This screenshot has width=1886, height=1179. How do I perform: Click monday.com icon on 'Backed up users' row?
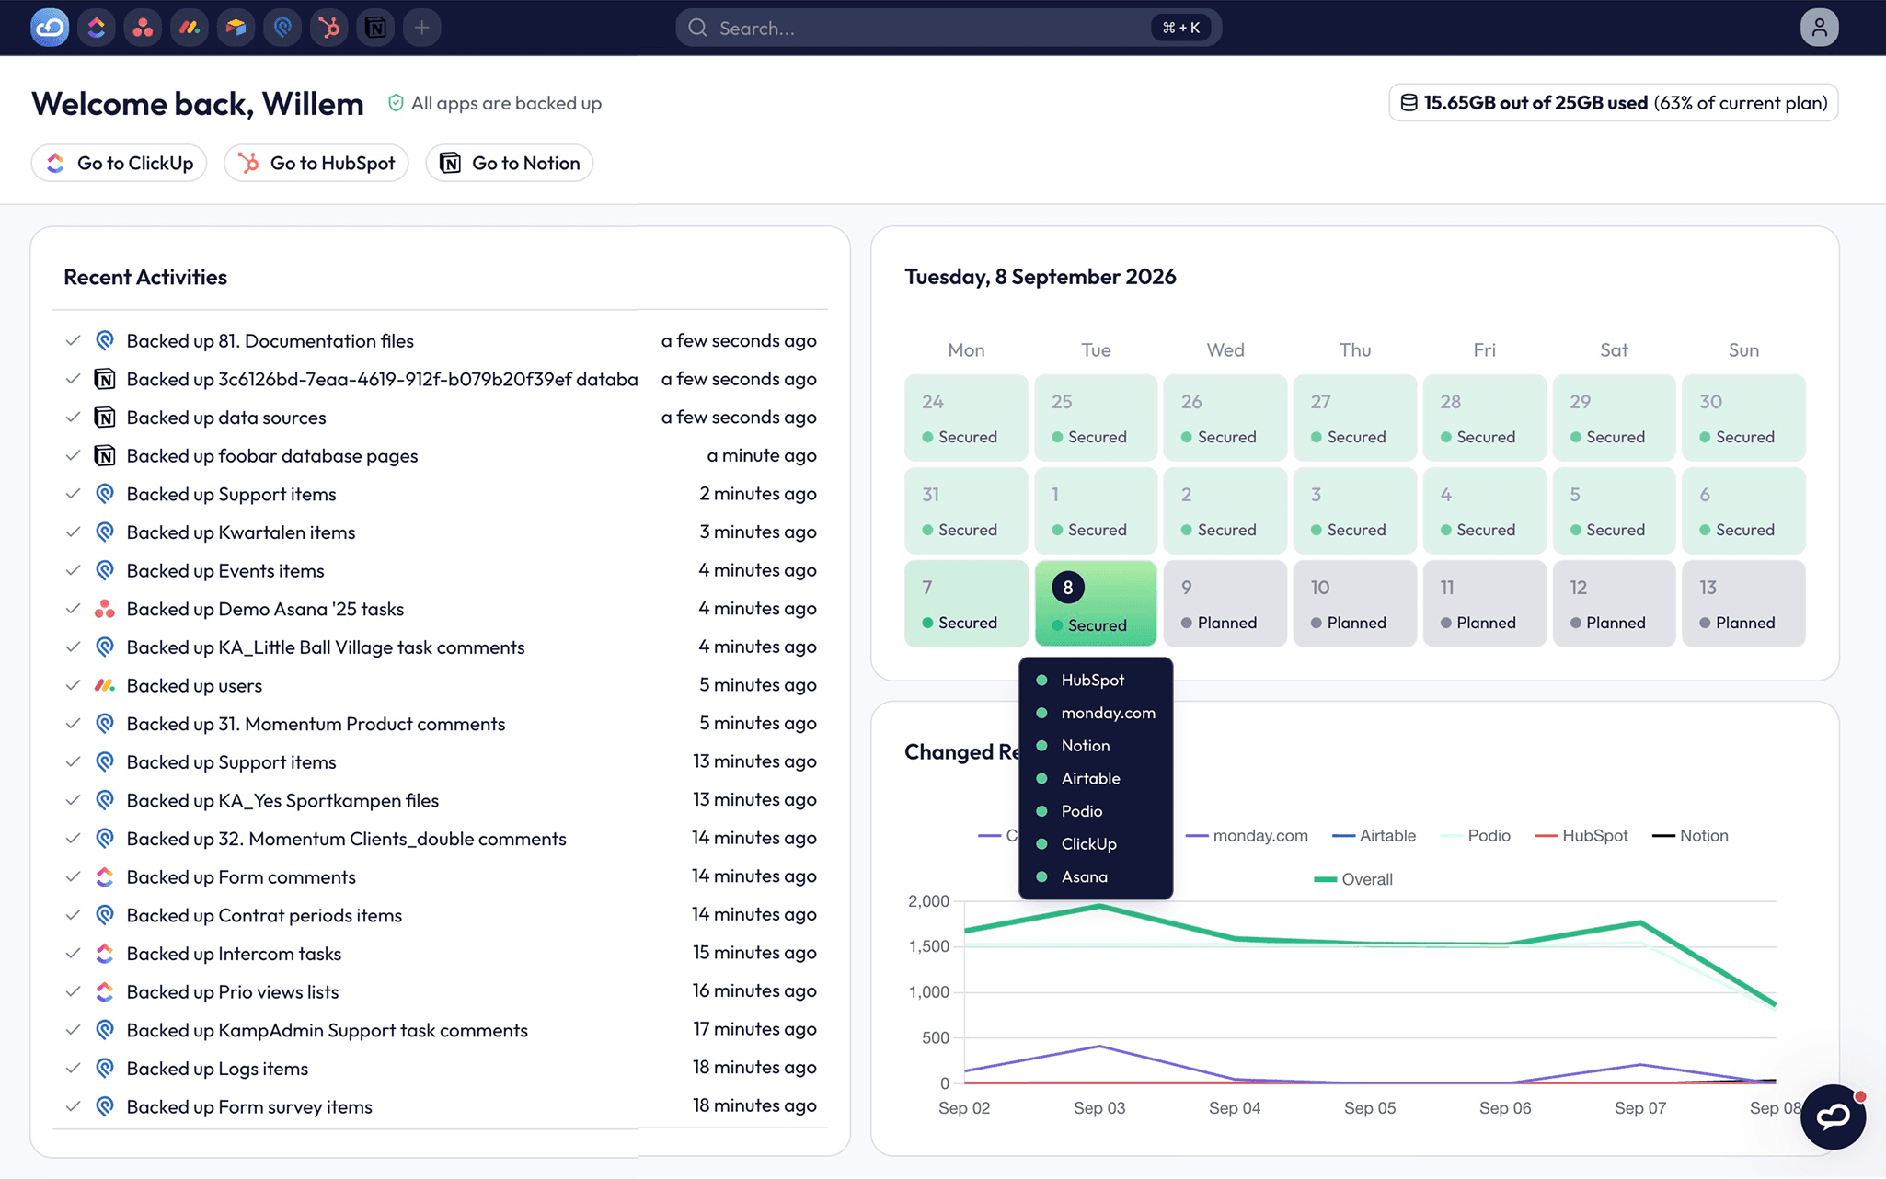pos(105,685)
